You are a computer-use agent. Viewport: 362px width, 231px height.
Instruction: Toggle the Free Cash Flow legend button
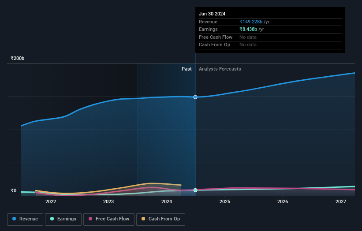pos(109,219)
